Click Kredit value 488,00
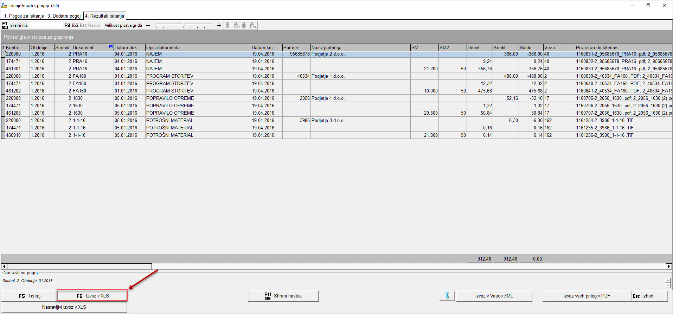The image size is (673, 314). point(506,76)
